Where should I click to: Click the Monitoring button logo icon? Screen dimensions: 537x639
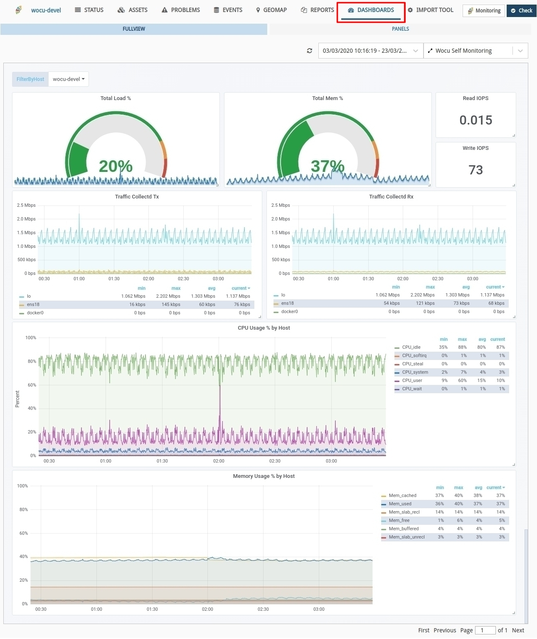point(470,11)
